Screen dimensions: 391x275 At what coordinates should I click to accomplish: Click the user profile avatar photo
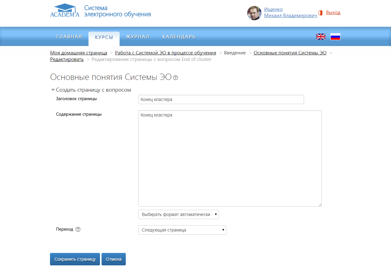coord(254,13)
